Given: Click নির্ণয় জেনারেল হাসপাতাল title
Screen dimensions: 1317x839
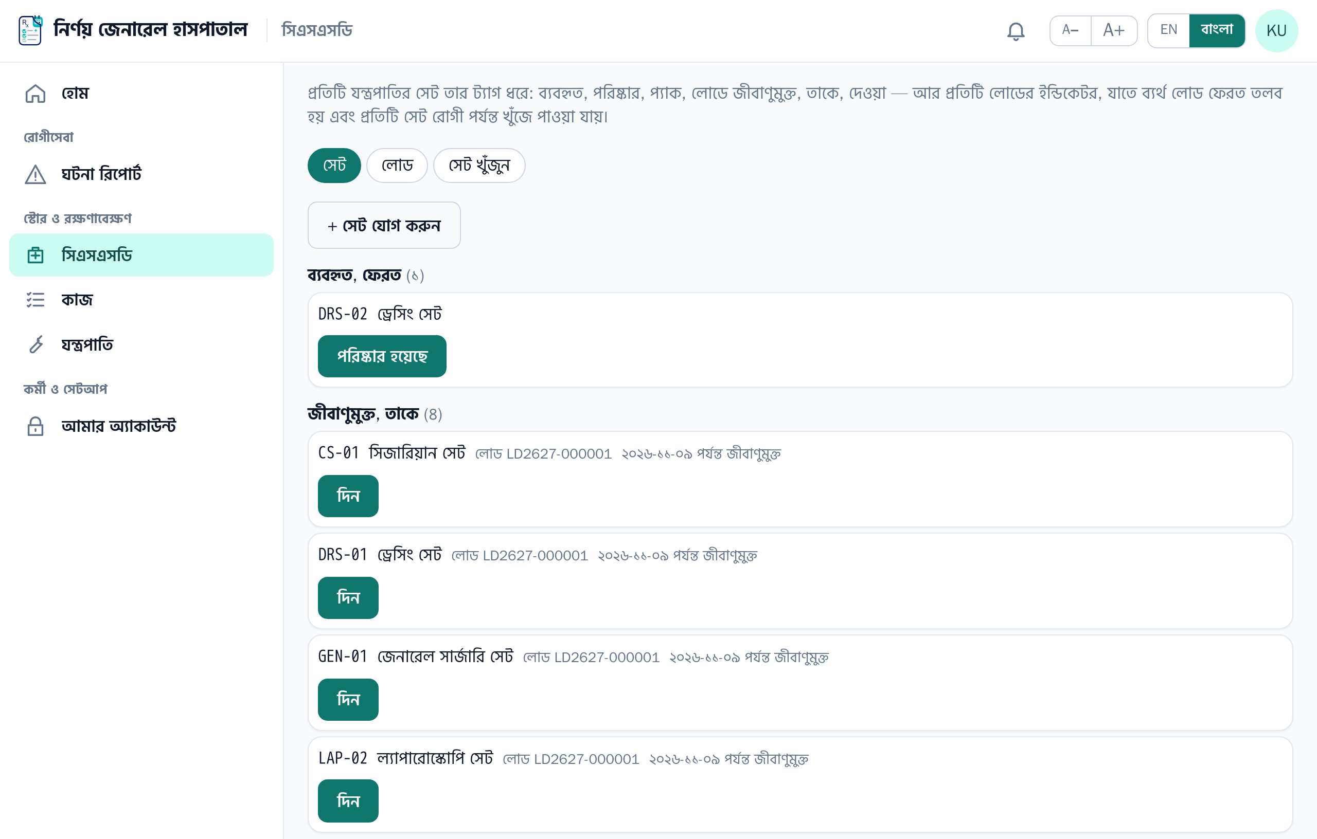Looking at the screenshot, I should click(150, 29).
